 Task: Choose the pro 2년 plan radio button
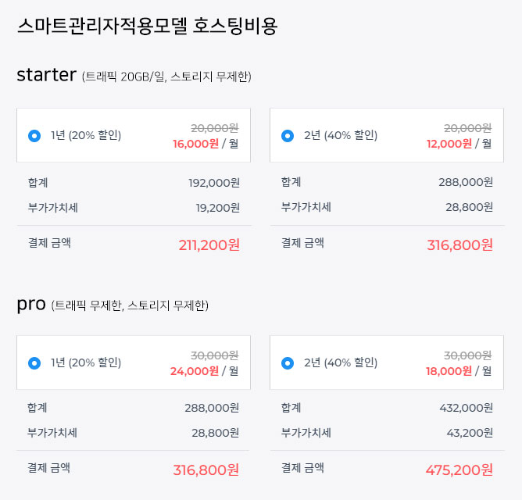[x=288, y=363]
